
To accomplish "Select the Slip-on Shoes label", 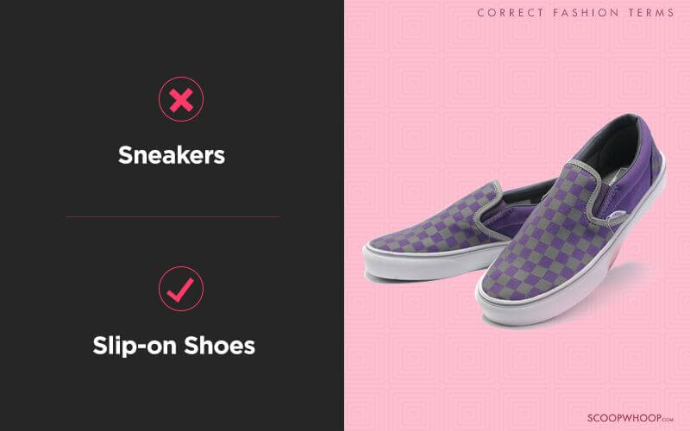I will pos(174,346).
